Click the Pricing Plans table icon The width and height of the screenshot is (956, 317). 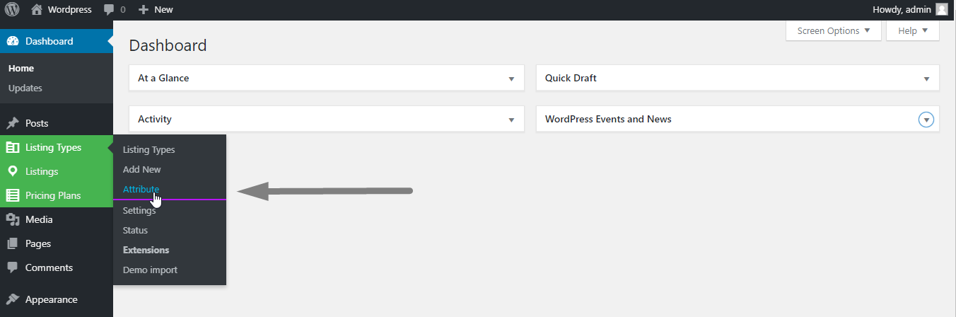[13, 195]
